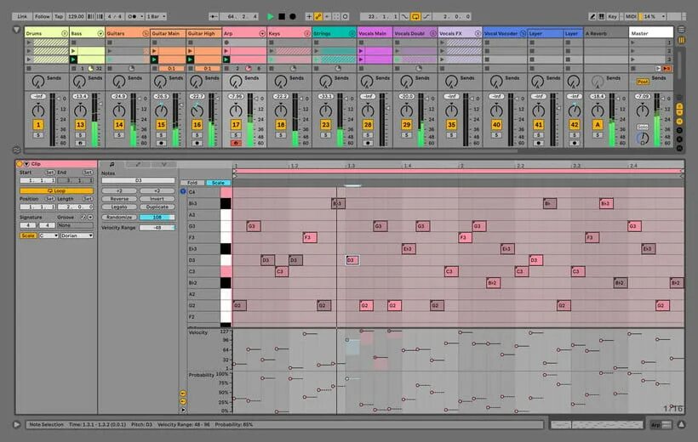This screenshot has width=698, height=442.
Task: Toggle track activator 17 on Arp
Action: click(x=236, y=125)
